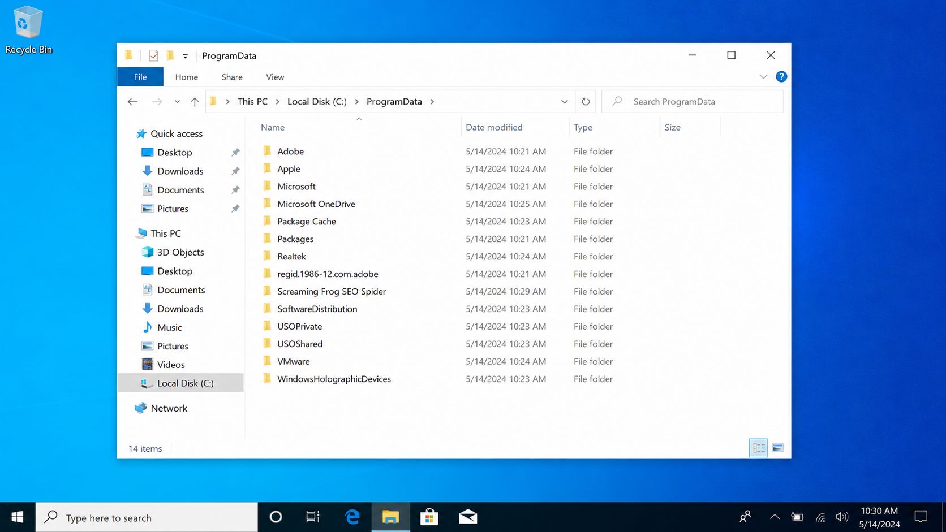Open pinned Pictures under Quick access
This screenshot has width=946, height=532.
(x=173, y=209)
